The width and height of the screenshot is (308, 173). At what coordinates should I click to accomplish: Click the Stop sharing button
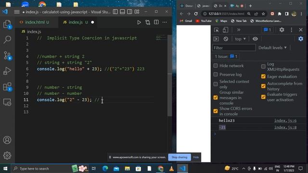point(180,157)
